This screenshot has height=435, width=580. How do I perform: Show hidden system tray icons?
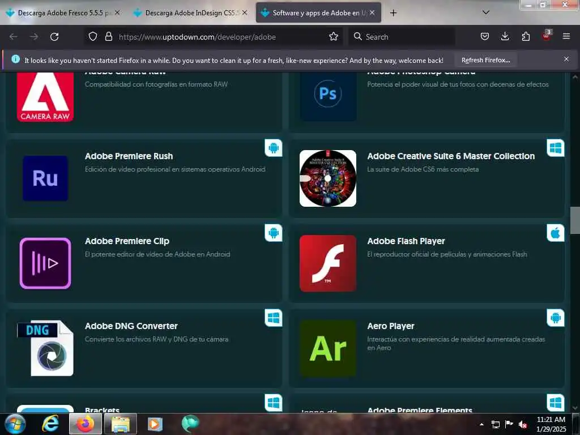click(481, 424)
